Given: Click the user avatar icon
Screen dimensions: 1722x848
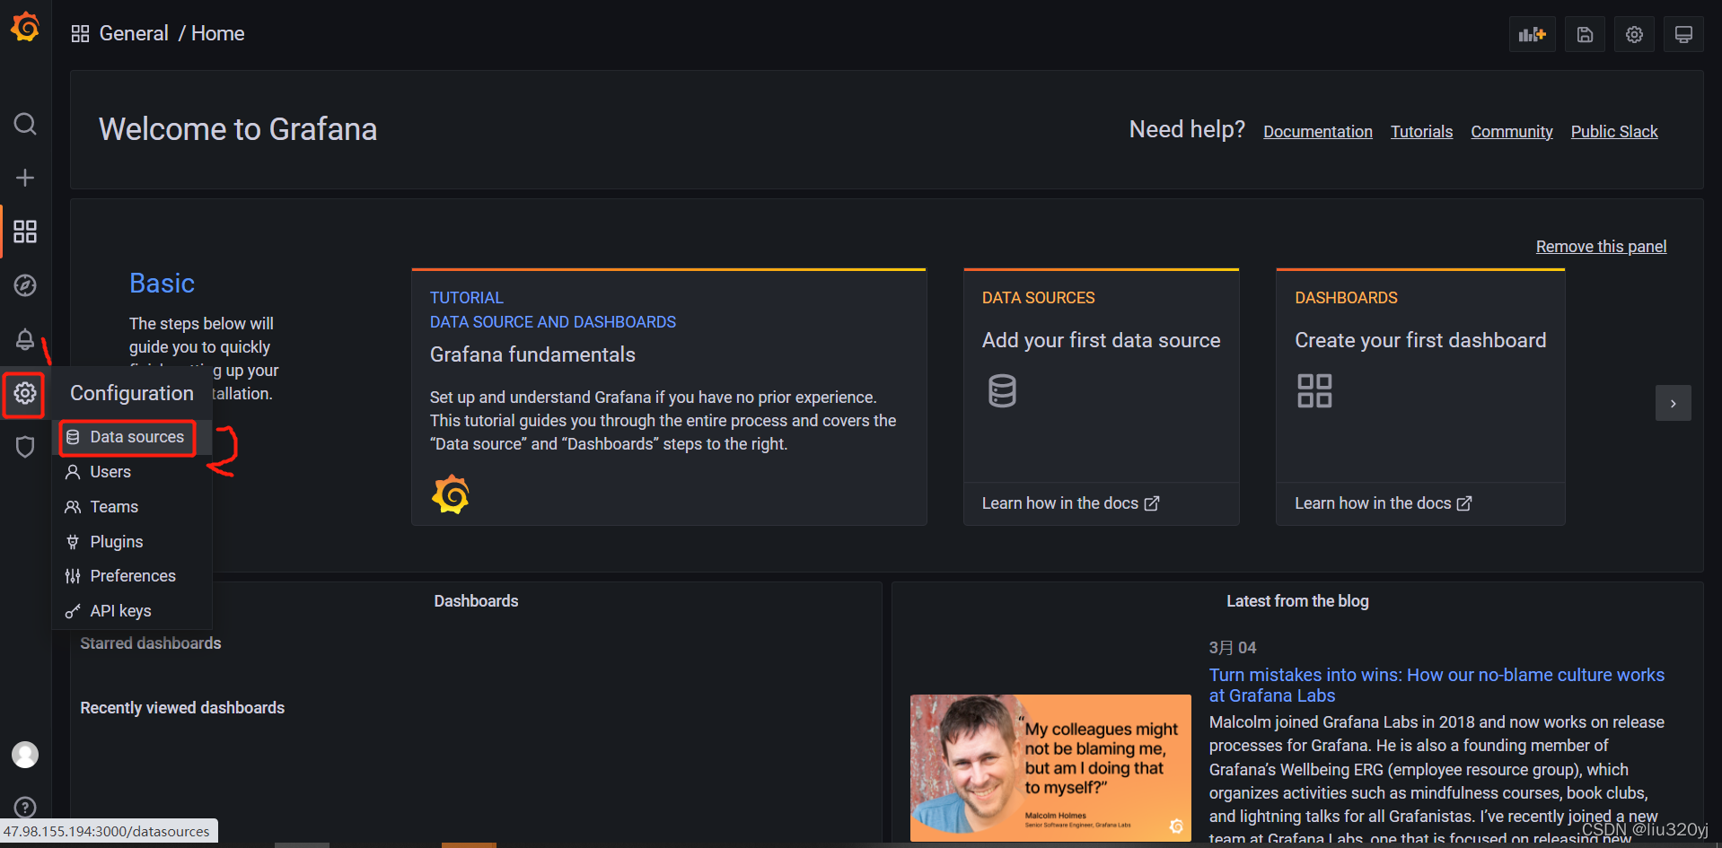Looking at the screenshot, I should click(x=25, y=755).
